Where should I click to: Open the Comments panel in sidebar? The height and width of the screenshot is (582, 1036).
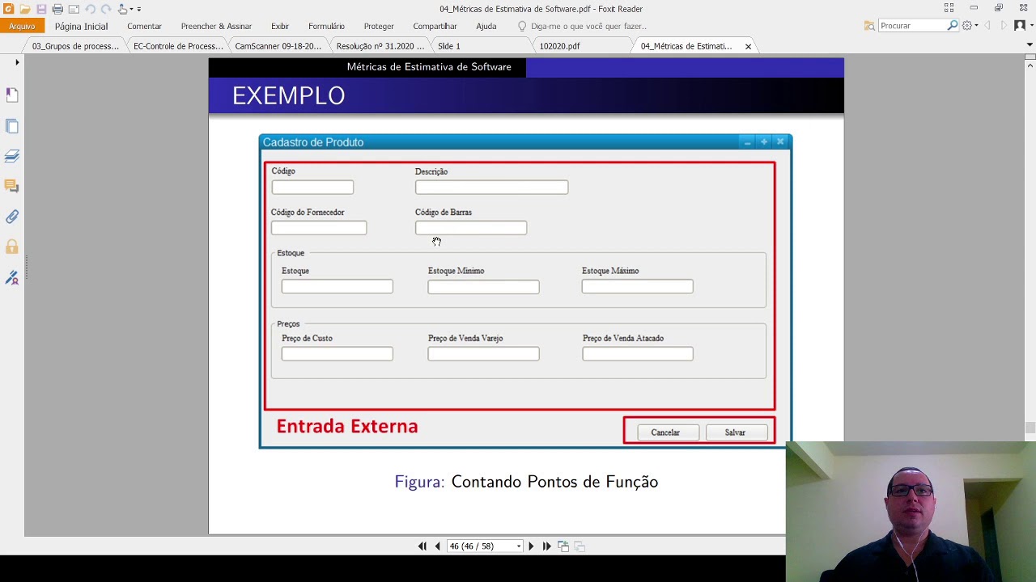12,187
